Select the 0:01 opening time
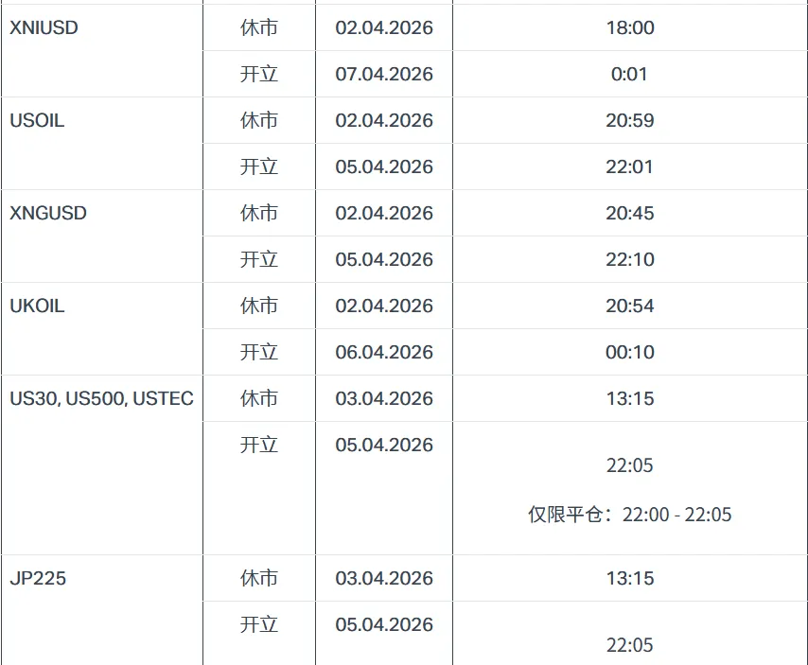This screenshot has height=665, width=808. (x=630, y=74)
